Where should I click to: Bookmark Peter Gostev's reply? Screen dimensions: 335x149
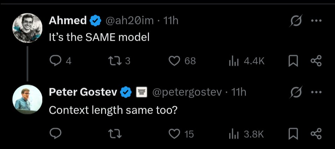pyautogui.click(x=293, y=134)
